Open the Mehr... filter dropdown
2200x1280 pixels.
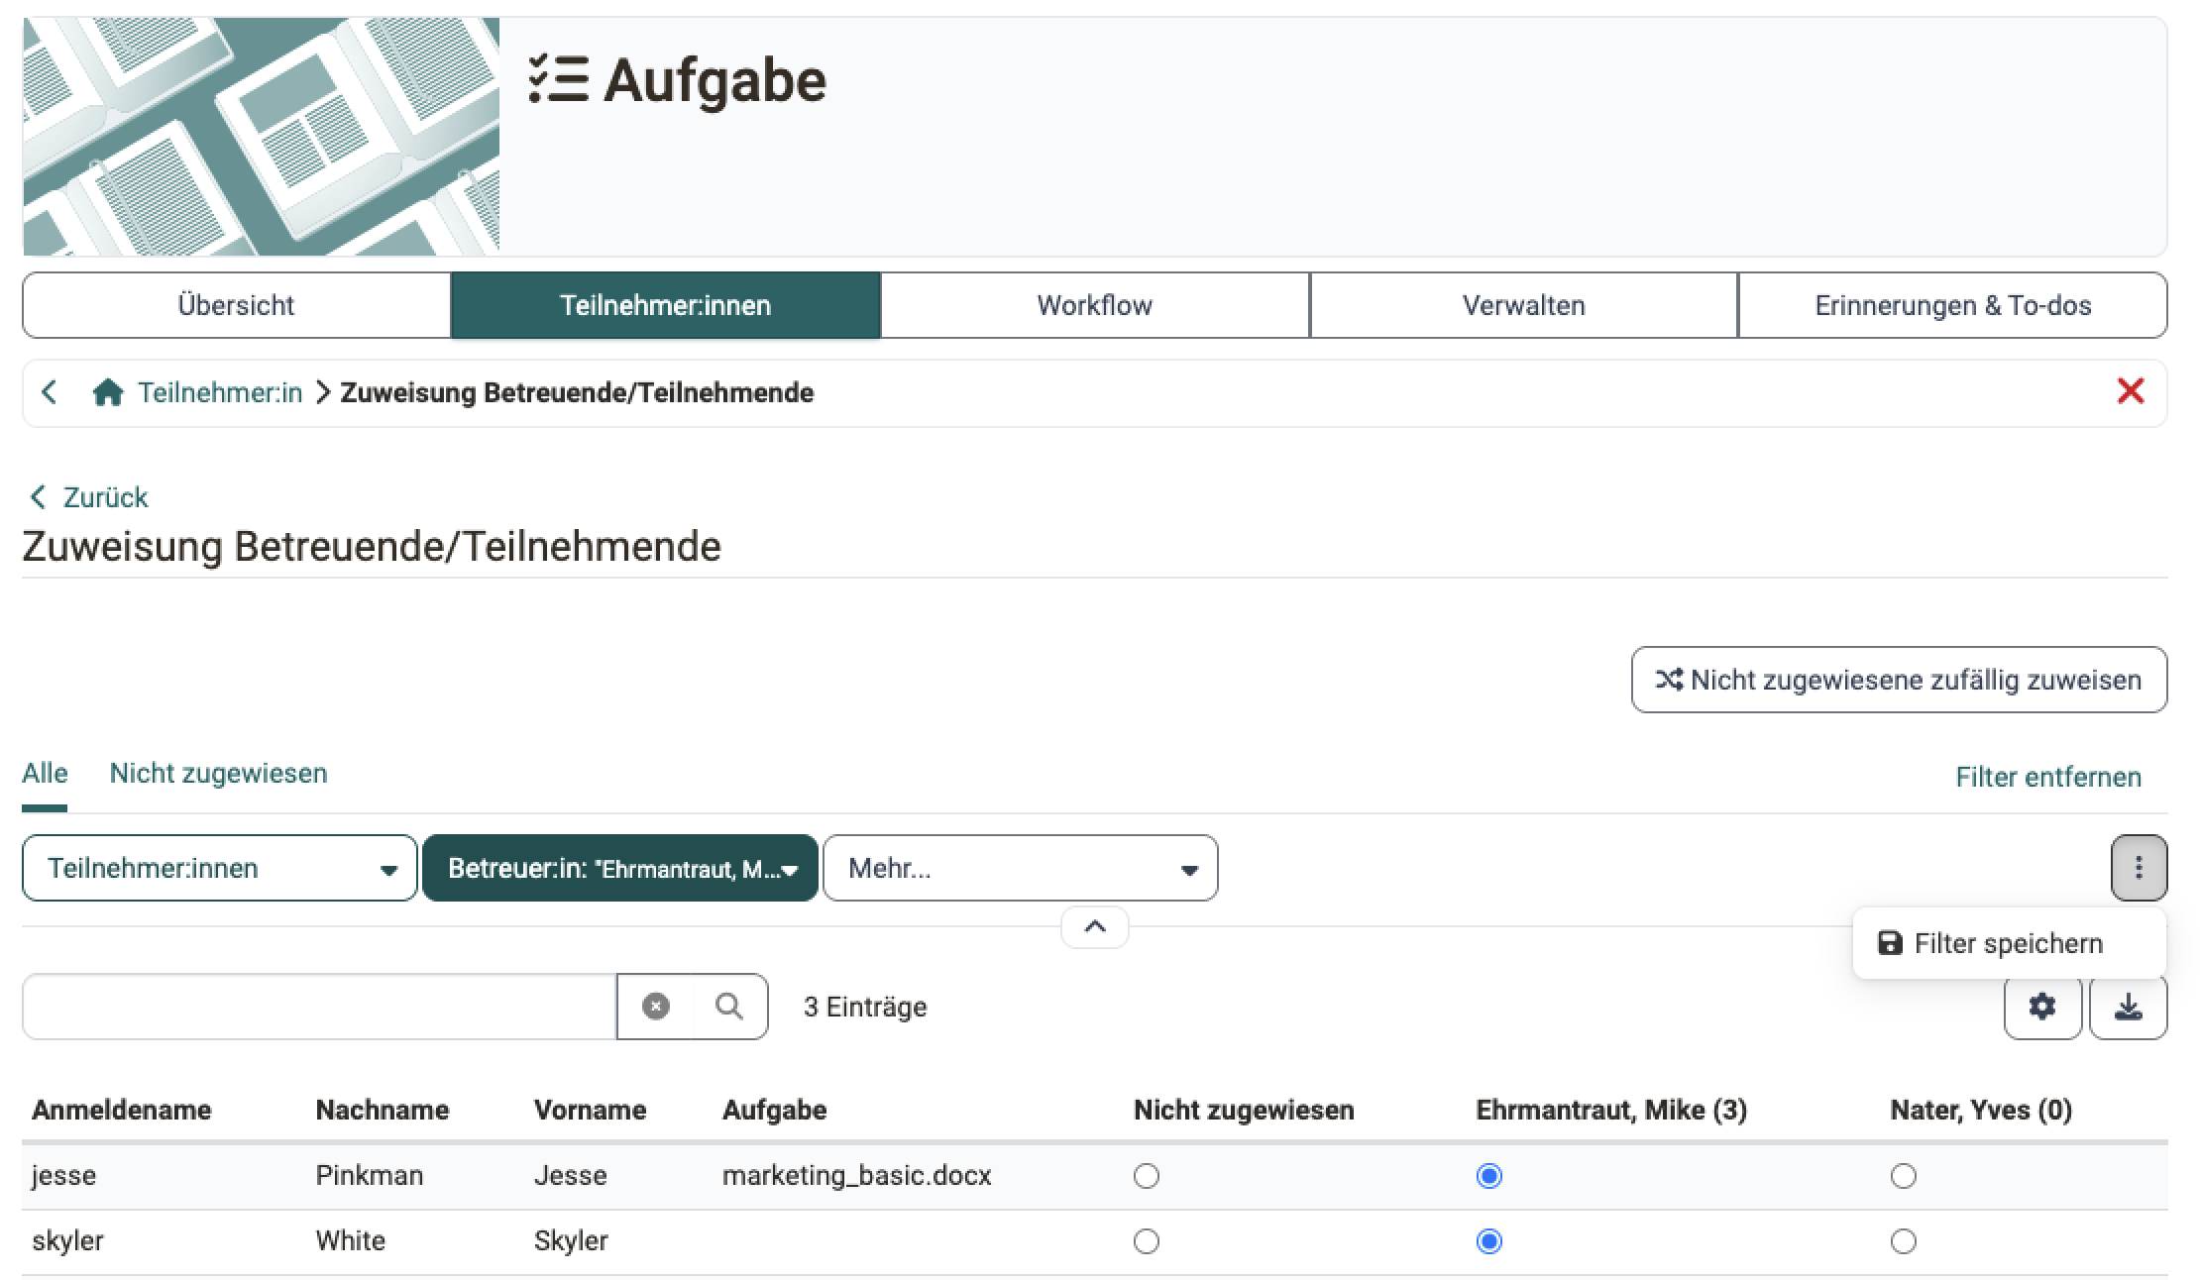point(1021,869)
